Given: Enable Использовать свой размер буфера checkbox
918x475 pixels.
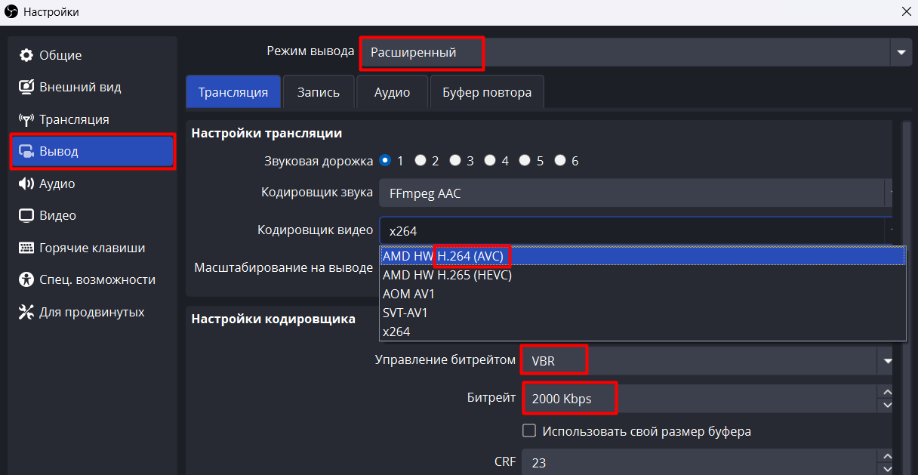Looking at the screenshot, I should click(x=529, y=431).
